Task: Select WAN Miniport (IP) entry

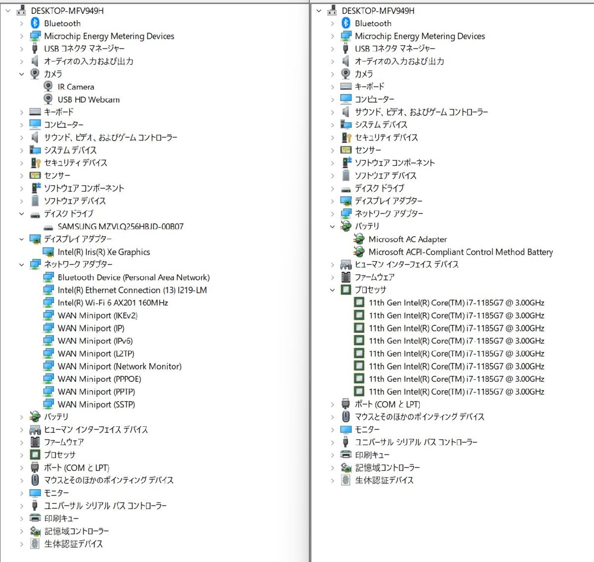Action: tap(91, 328)
